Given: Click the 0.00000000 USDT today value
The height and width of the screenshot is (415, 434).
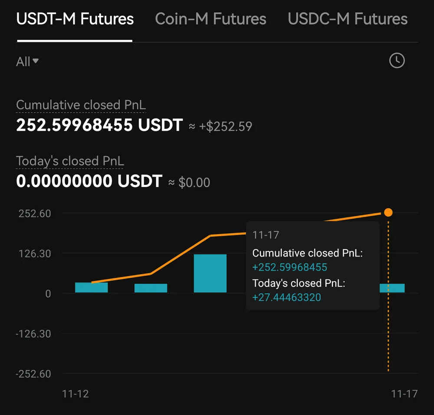Looking at the screenshot, I should [x=89, y=181].
